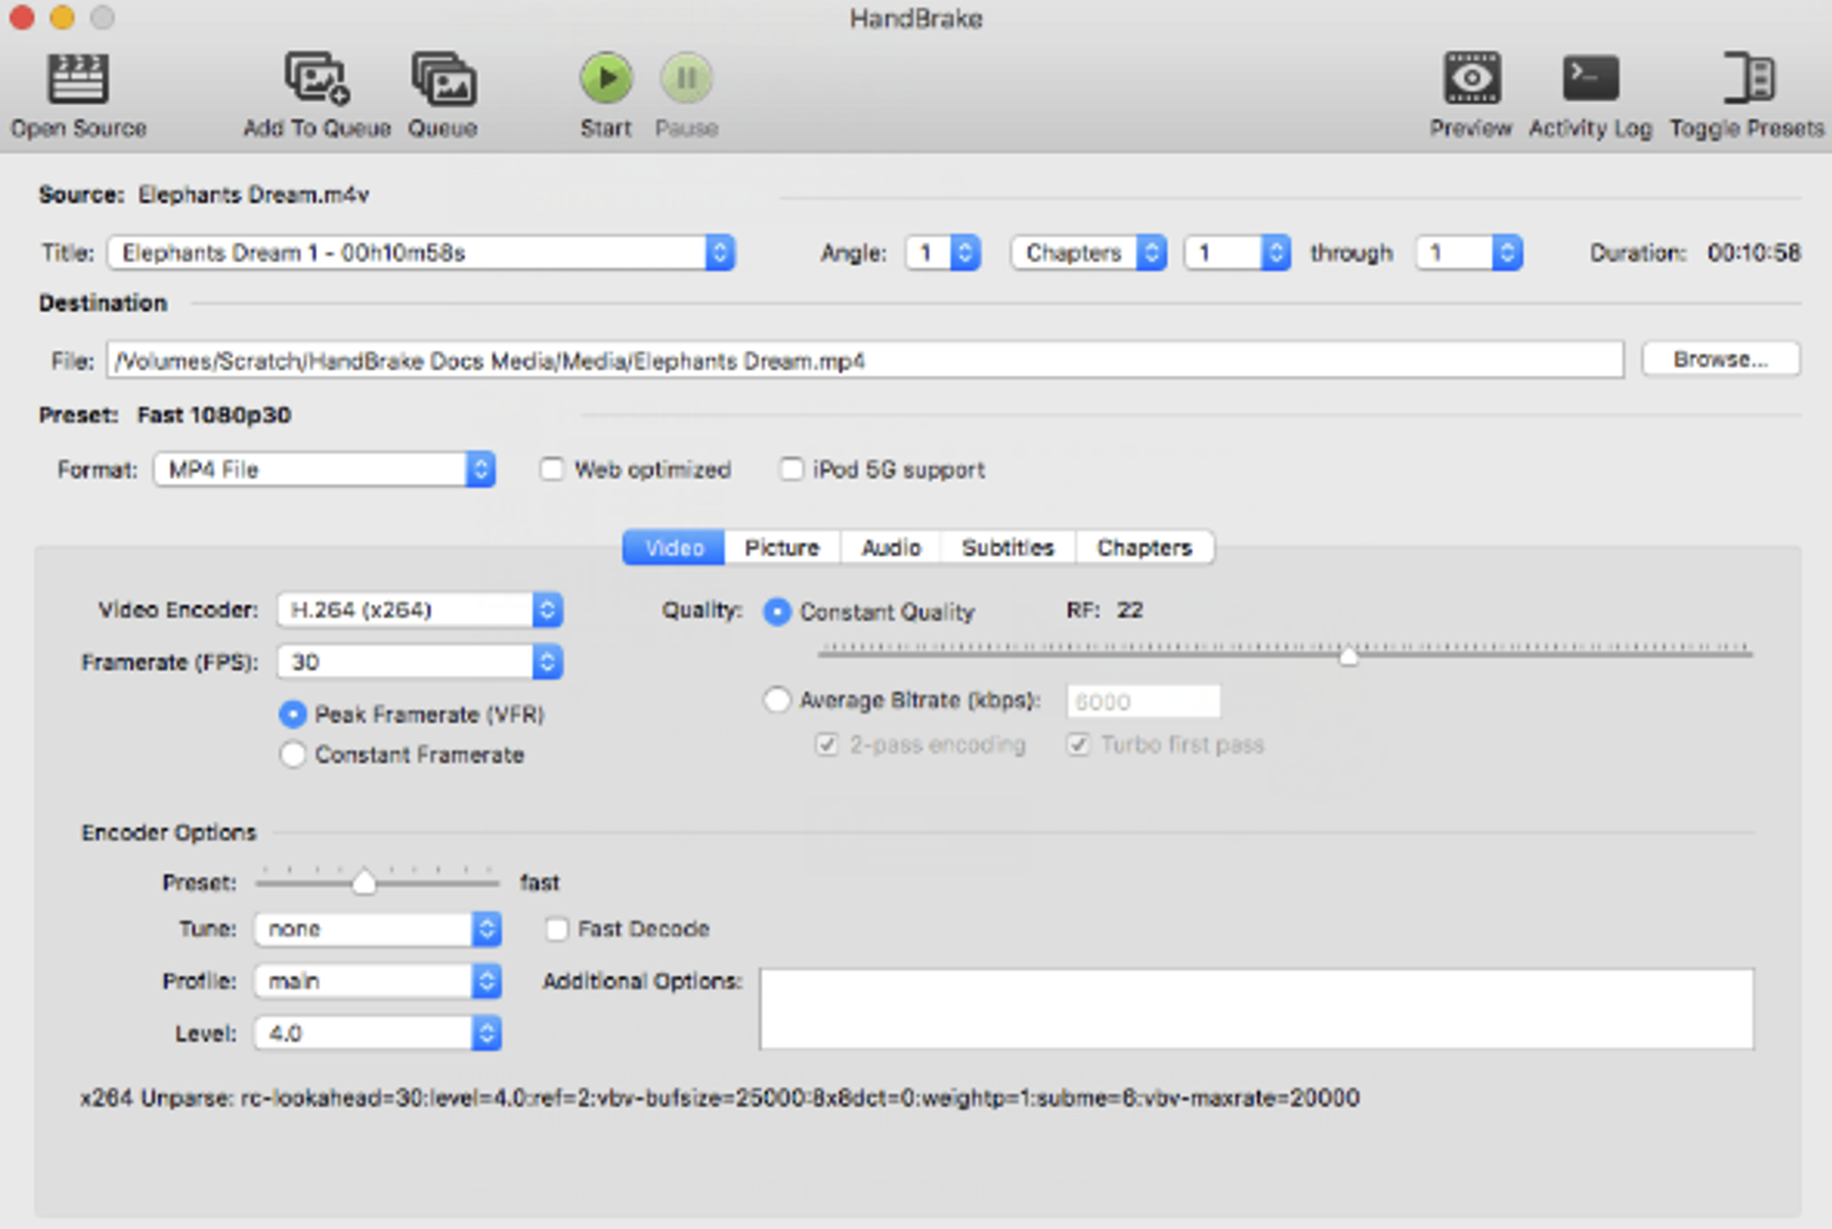Open the Angle selector dropdown

pos(943,252)
